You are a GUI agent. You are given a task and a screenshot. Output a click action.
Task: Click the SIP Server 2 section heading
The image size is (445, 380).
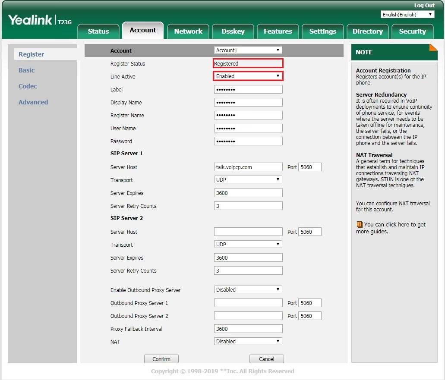[x=126, y=218]
